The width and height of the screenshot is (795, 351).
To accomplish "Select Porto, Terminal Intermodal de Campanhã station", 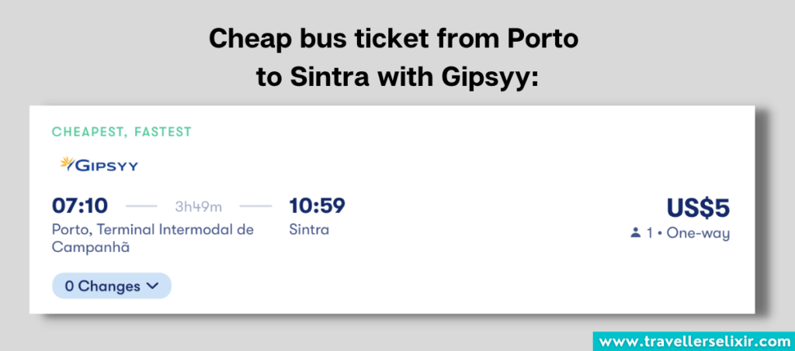I will pos(152,238).
